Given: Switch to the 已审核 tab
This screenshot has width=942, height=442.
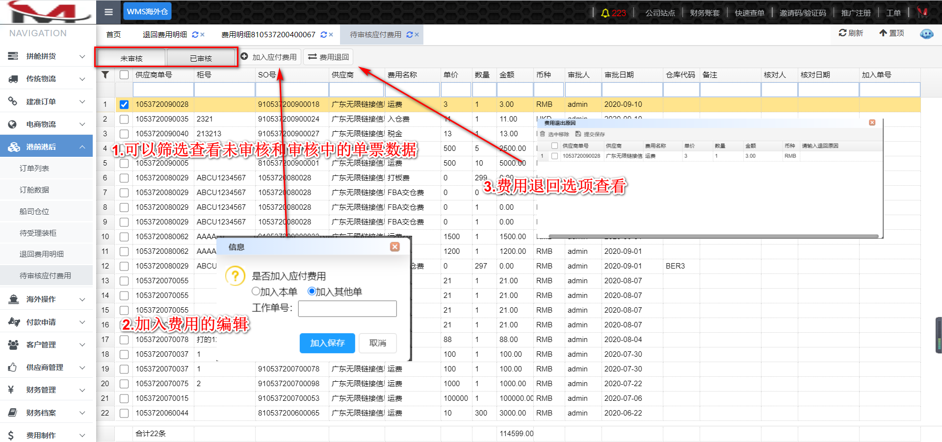Looking at the screenshot, I should click(201, 58).
